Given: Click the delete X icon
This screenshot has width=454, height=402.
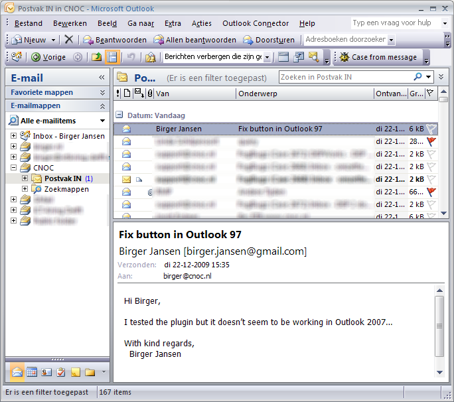Looking at the screenshot, I should [x=69, y=39].
